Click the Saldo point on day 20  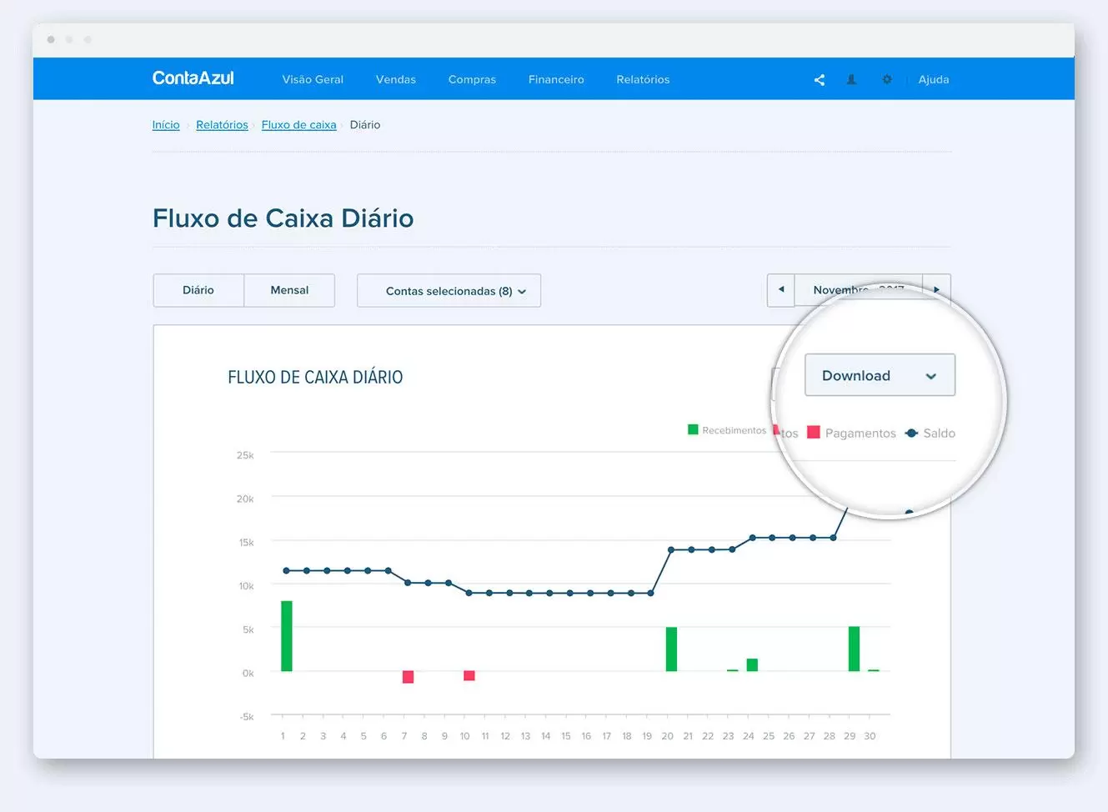(x=671, y=550)
